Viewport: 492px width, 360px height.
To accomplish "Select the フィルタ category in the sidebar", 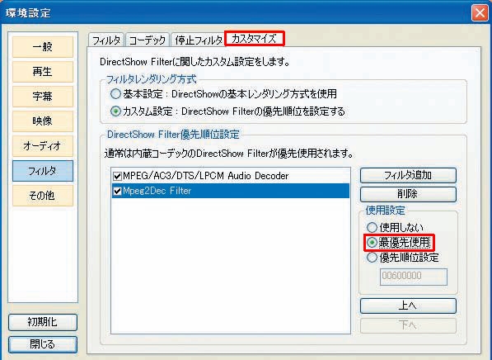I will tap(43, 171).
